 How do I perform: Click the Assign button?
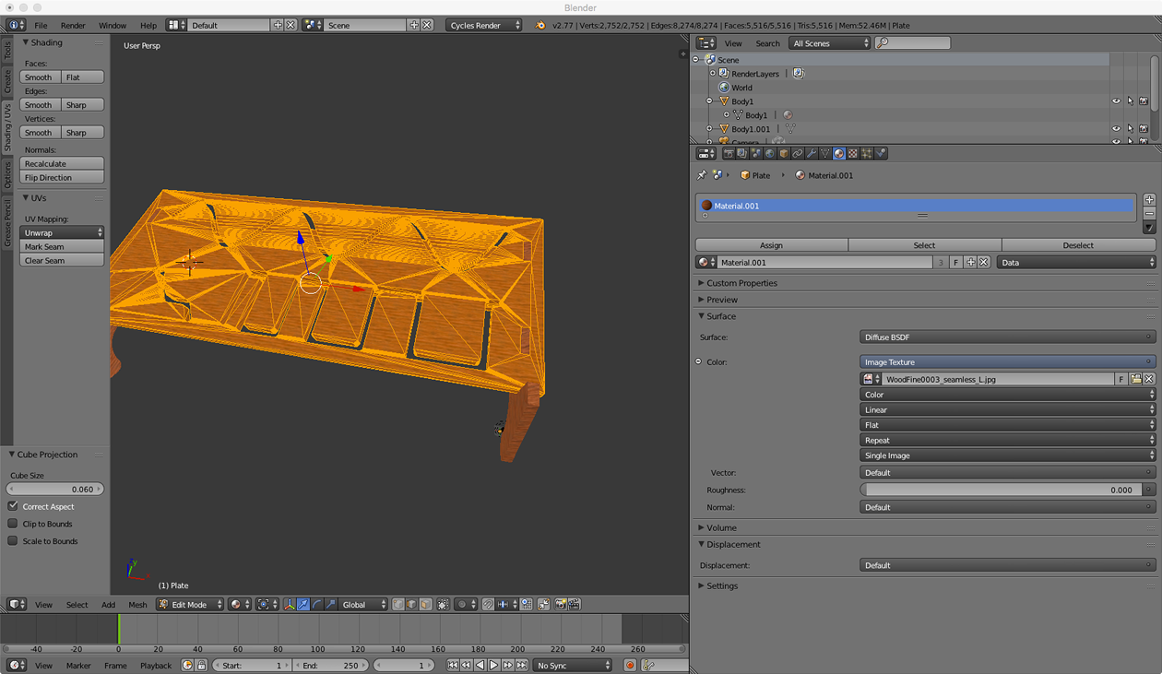coord(771,245)
